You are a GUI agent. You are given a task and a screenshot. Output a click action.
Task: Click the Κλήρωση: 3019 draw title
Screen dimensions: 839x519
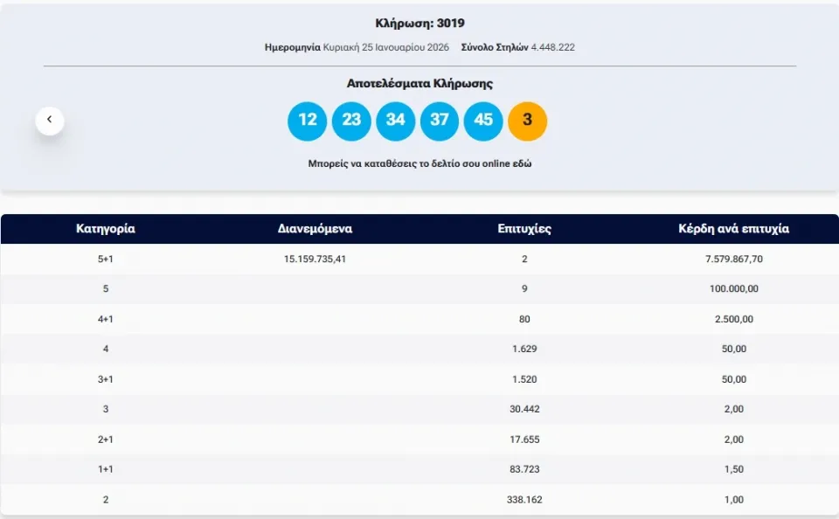pos(419,24)
